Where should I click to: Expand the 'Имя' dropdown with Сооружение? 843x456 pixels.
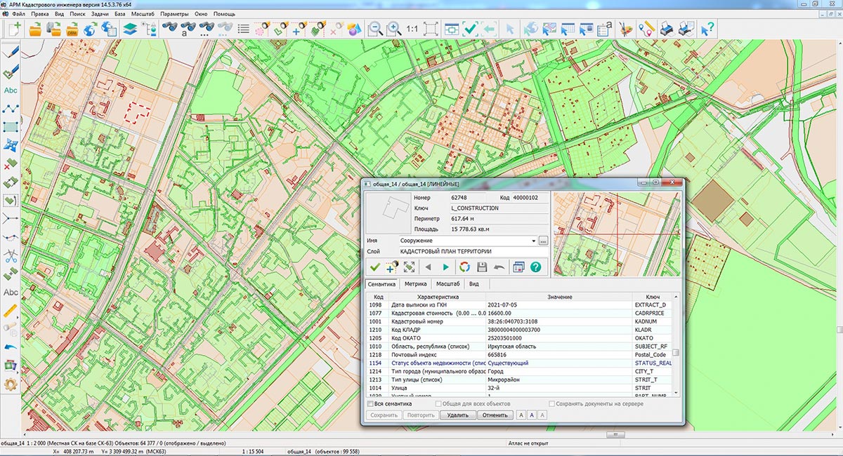(x=533, y=241)
